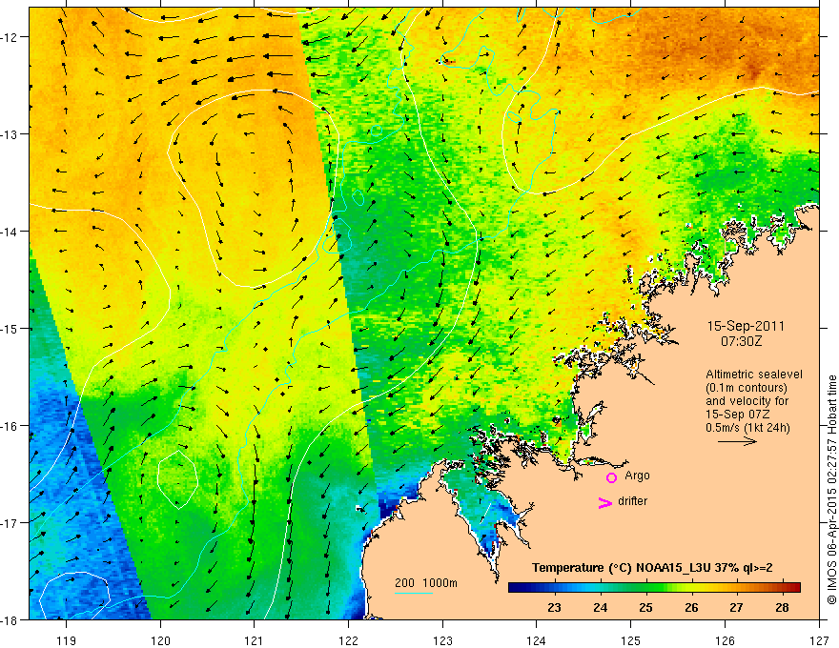Click the 'Altimetric sealevel' text line
Viewport: 839px width, 648px height.
pyautogui.click(x=754, y=375)
